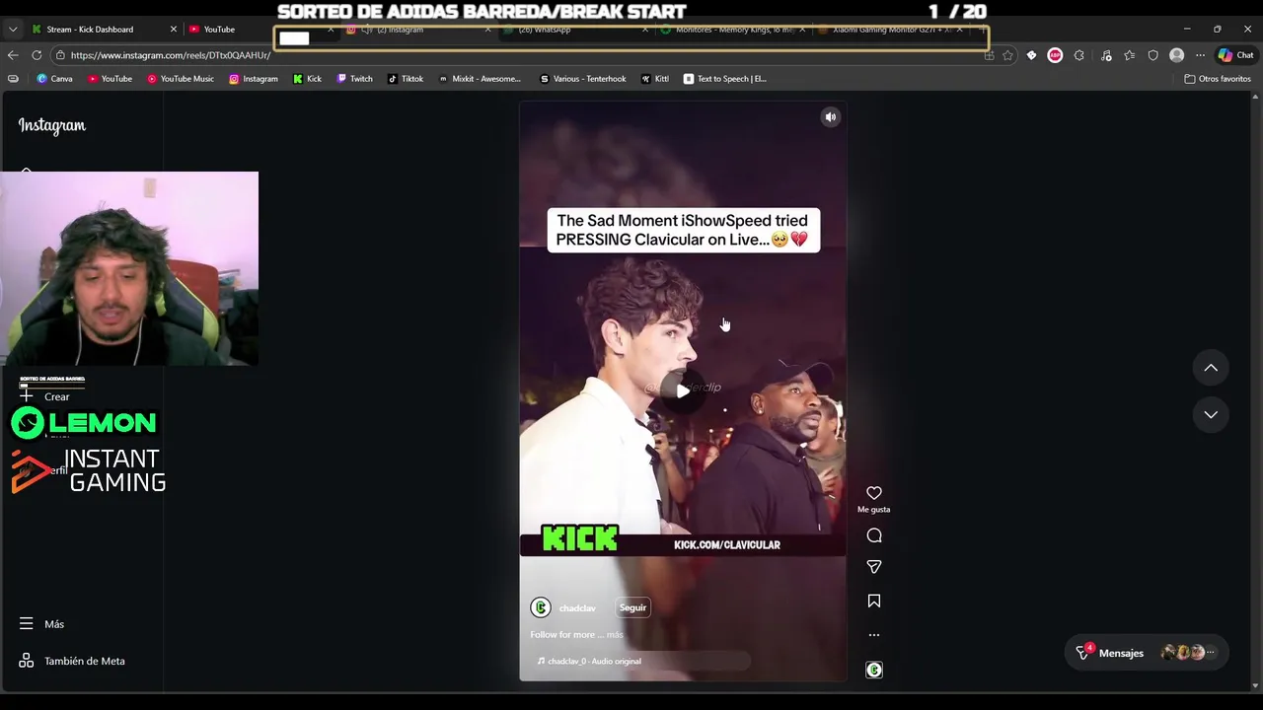Image resolution: width=1263 pixels, height=710 pixels.
Task: Expand the Otros favoritos folder
Action: point(1217,79)
